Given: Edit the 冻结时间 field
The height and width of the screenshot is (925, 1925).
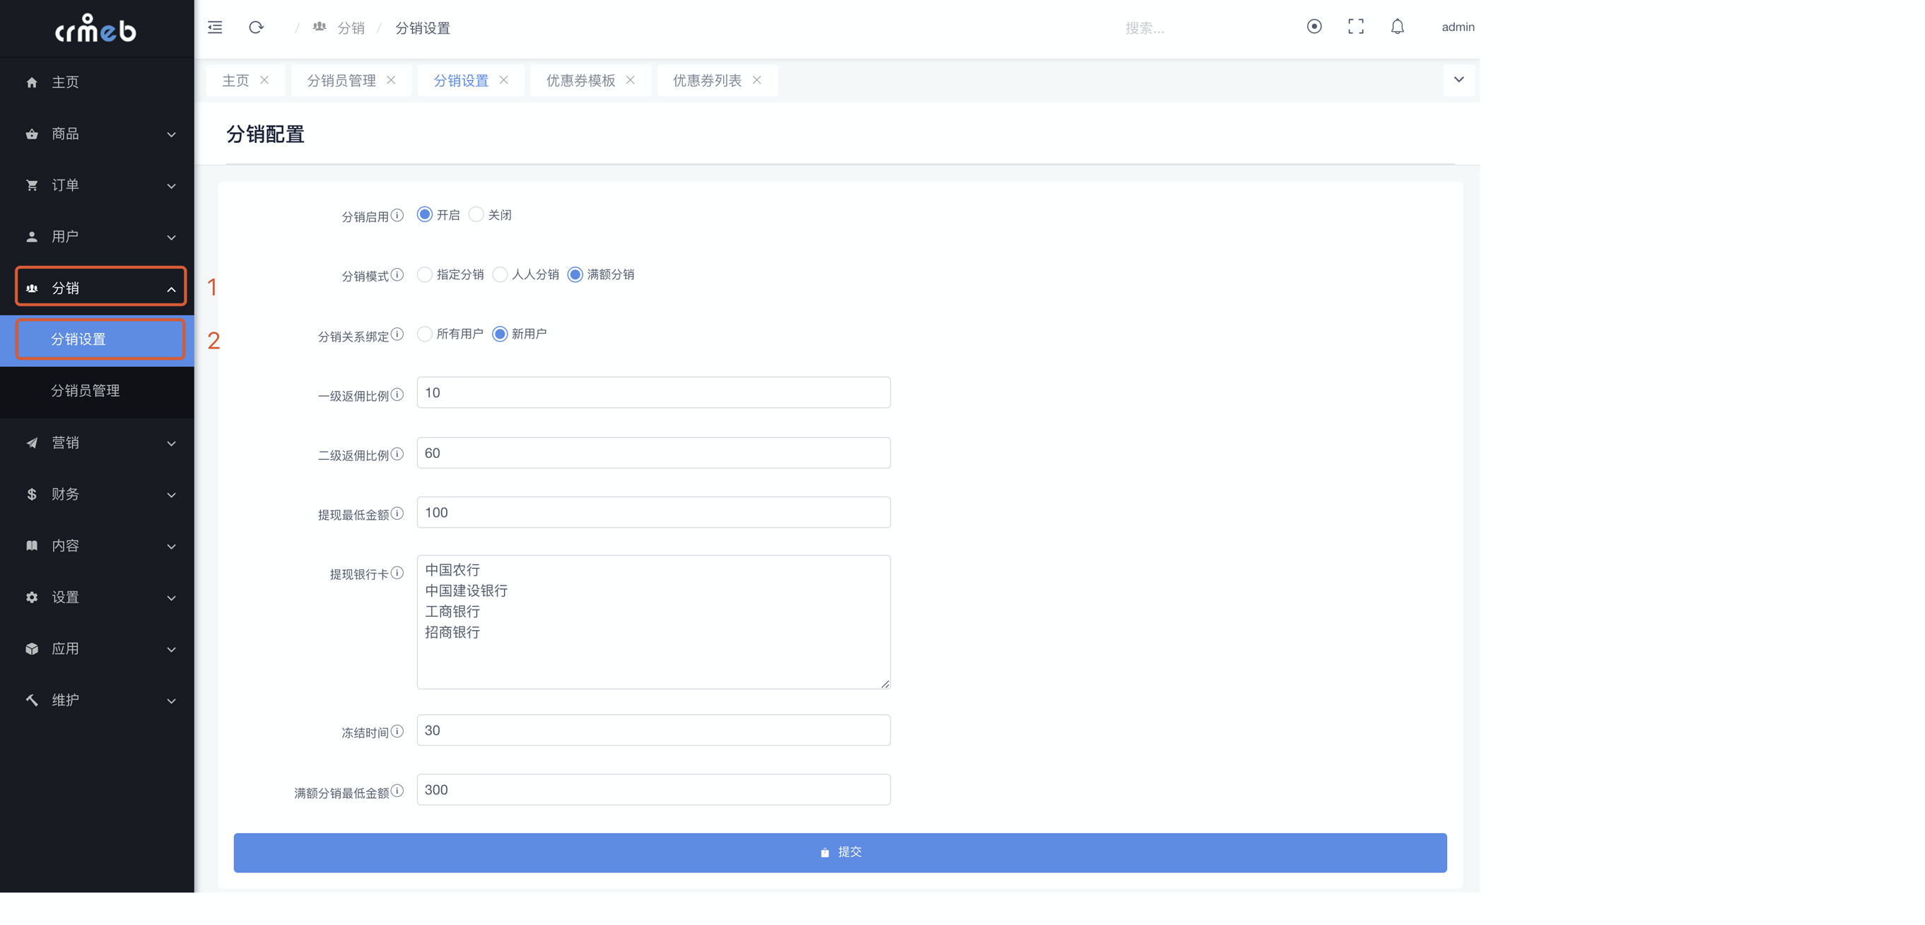Looking at the screenshot, I should pyautogui.click(x=654, y=731).
